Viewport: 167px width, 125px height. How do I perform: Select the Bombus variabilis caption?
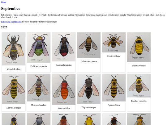click(139, 101)
